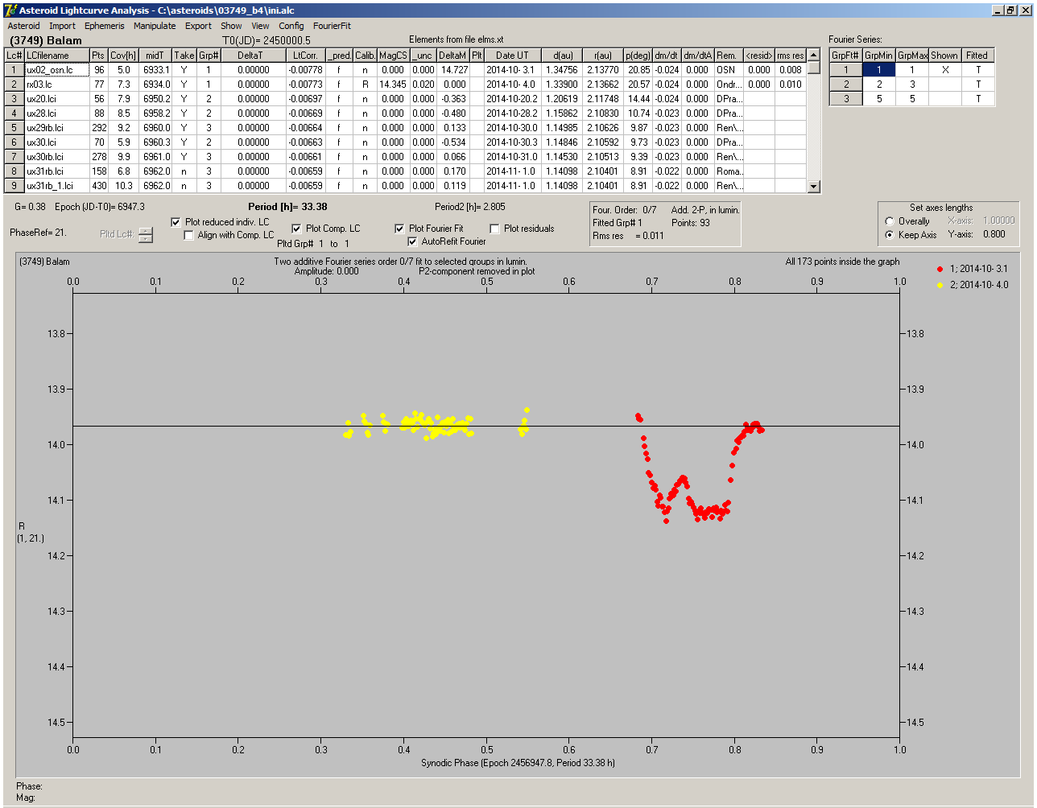This screenshot has width=1037, height=808.
Task: Click the Grp# column header
Action: pyautogui.click(x=209, y=56)
